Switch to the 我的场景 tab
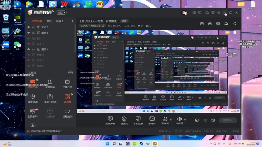Viewport: 262px width, 147px height. (x=37, y=21)
